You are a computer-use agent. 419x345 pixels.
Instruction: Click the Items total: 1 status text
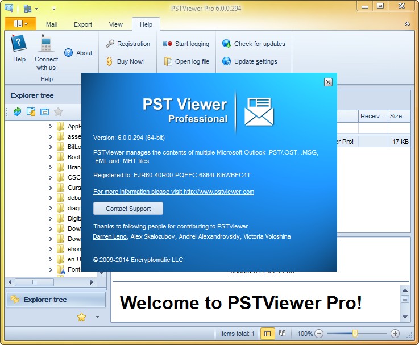pyautogui.click(x=237, y=334)
